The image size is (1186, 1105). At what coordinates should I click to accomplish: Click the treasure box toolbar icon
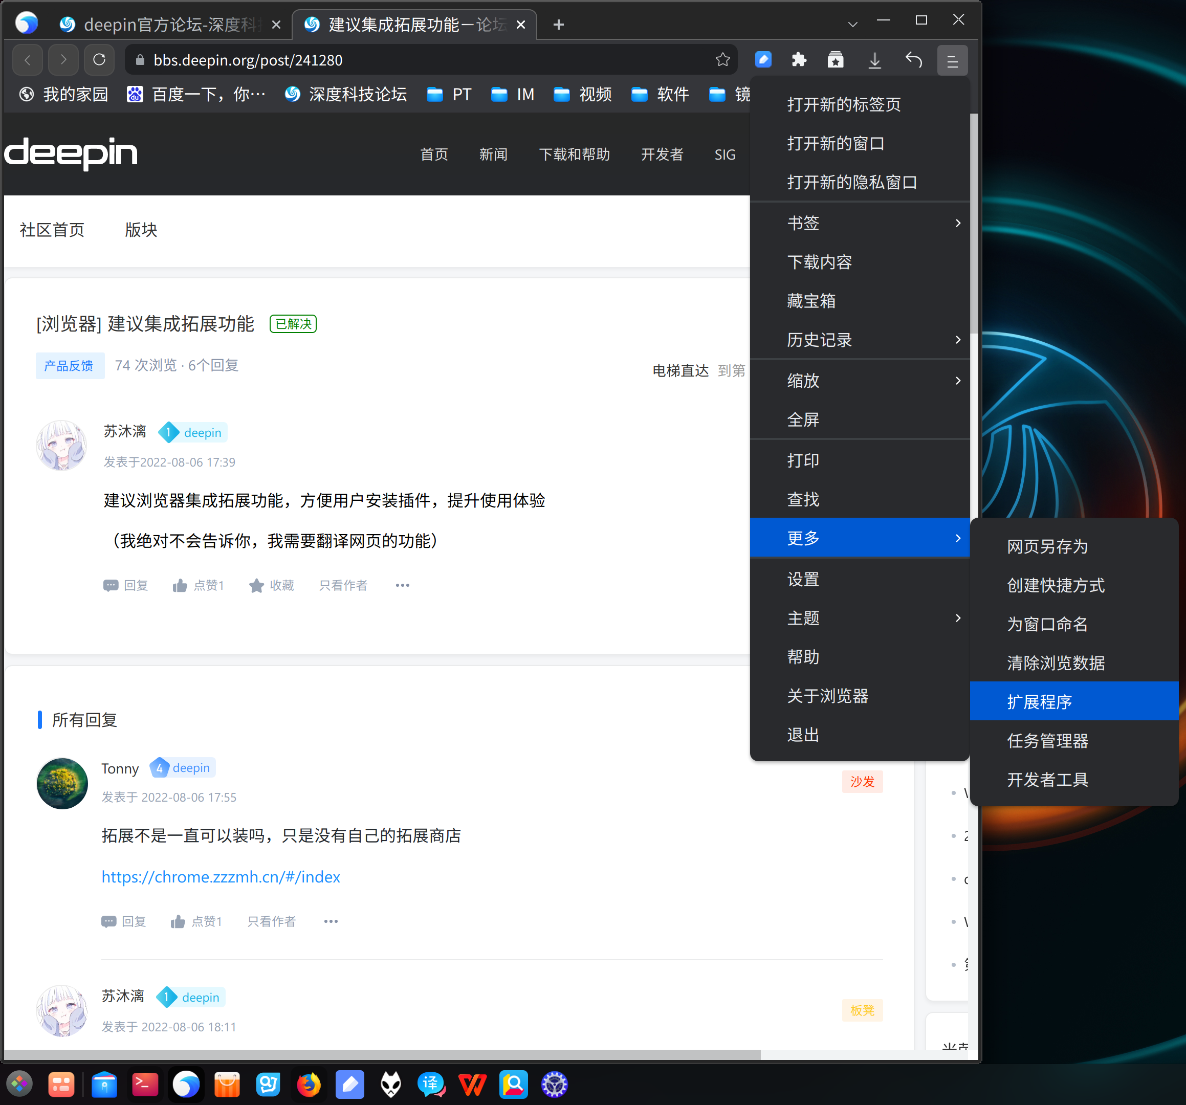835,60
